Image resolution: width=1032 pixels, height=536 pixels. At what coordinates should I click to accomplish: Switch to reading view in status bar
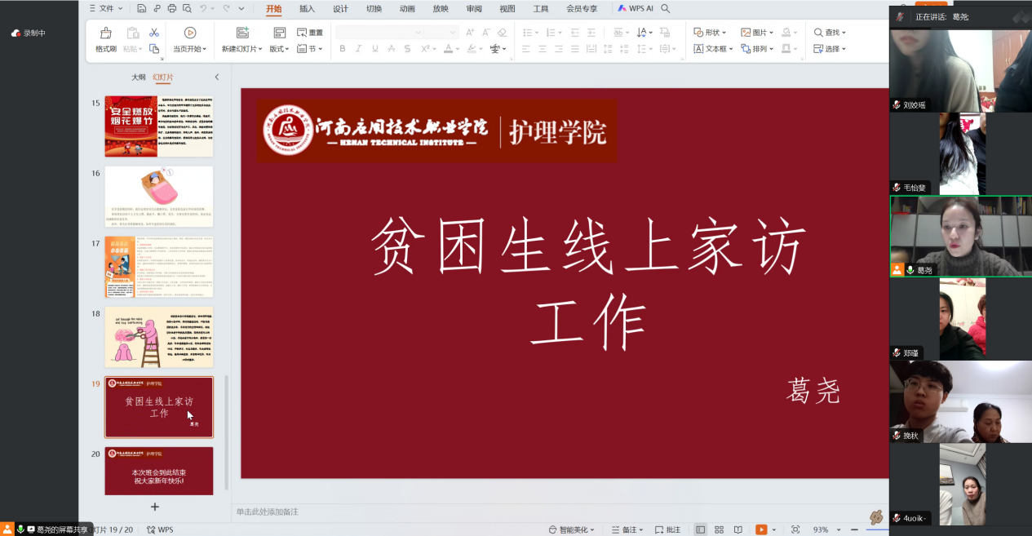pos(738,529)
